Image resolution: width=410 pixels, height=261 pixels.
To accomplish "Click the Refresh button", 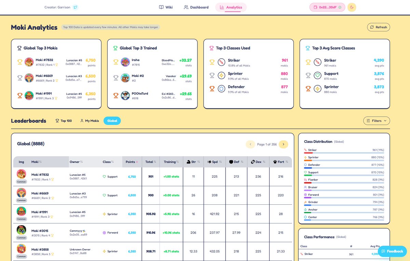I will coord(378,27).
